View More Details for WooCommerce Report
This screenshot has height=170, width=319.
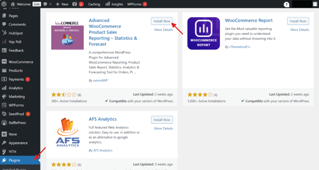coord(299,30)
